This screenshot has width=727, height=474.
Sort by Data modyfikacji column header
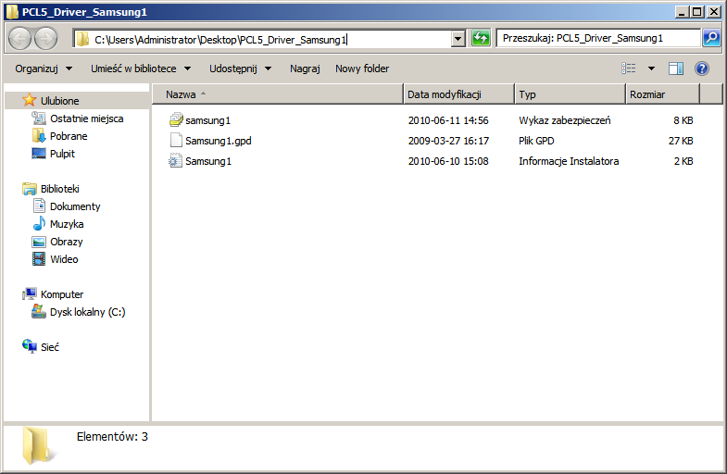point(458,94)
